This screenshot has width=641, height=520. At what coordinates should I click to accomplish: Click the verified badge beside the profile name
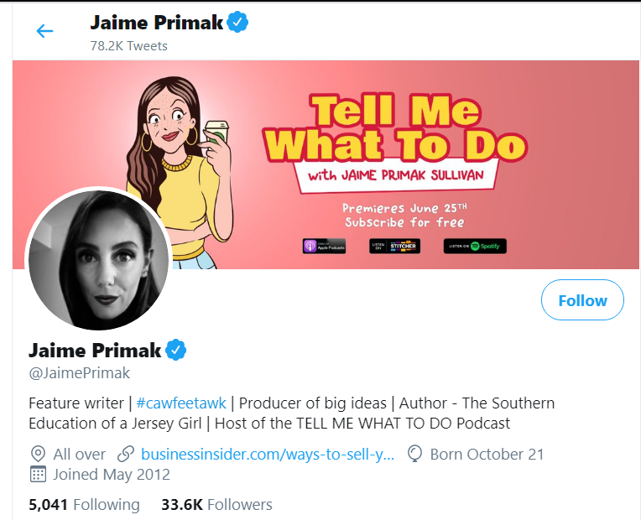(177, 350)
